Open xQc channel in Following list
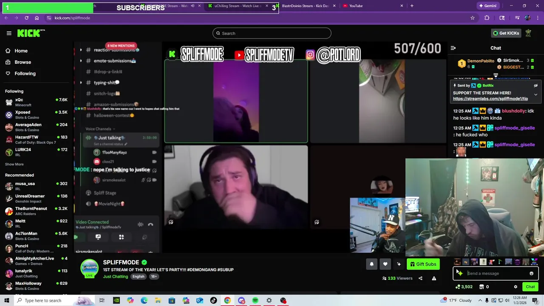The height and width of the screenshot is (306, 544). pyautogui.click(x=37, y=102)
